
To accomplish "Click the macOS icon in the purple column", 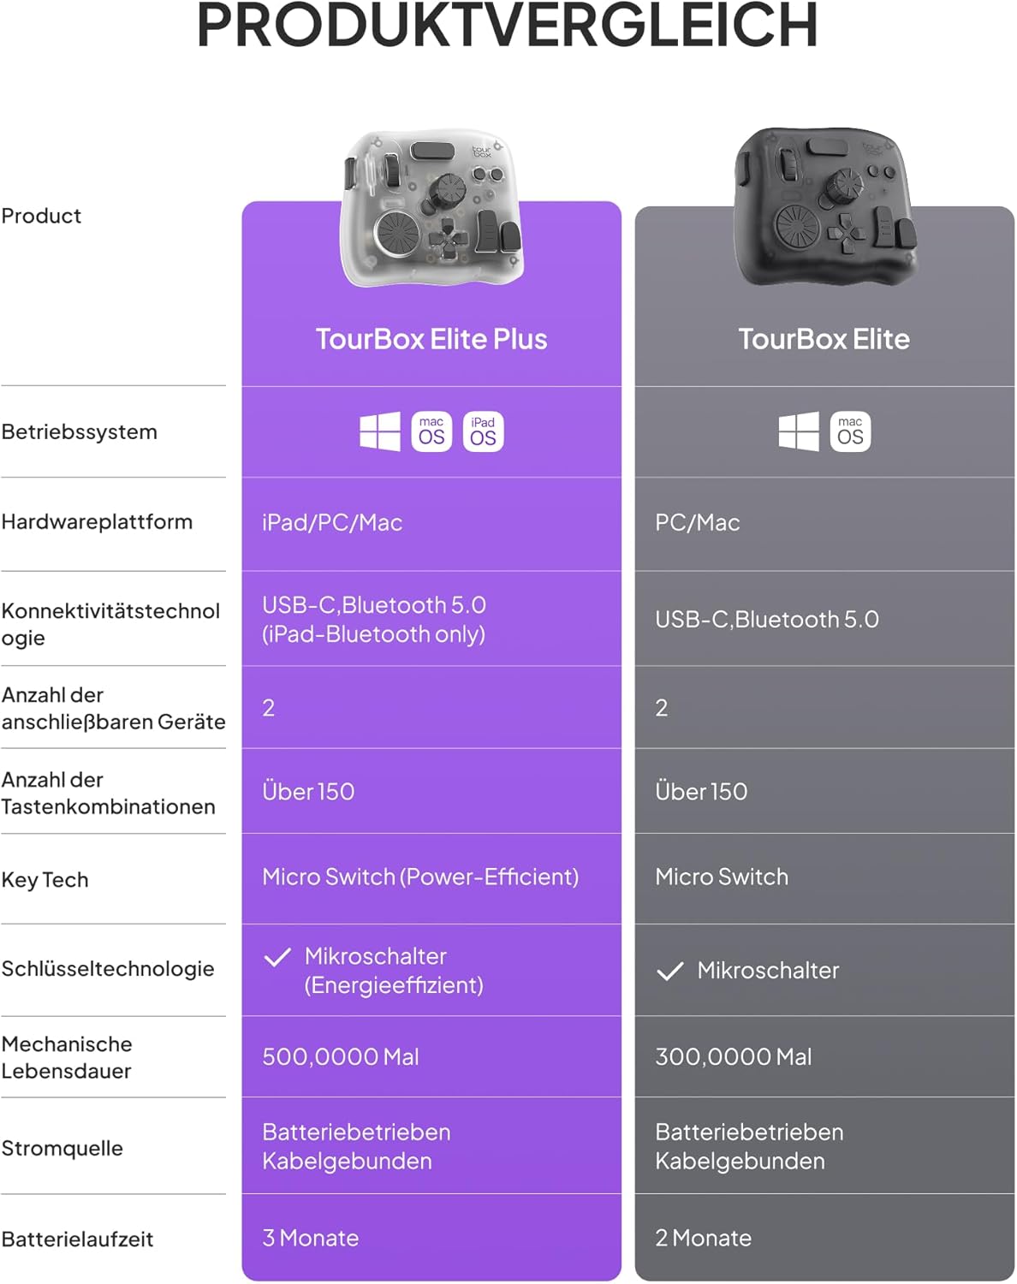I will (431, 431).
